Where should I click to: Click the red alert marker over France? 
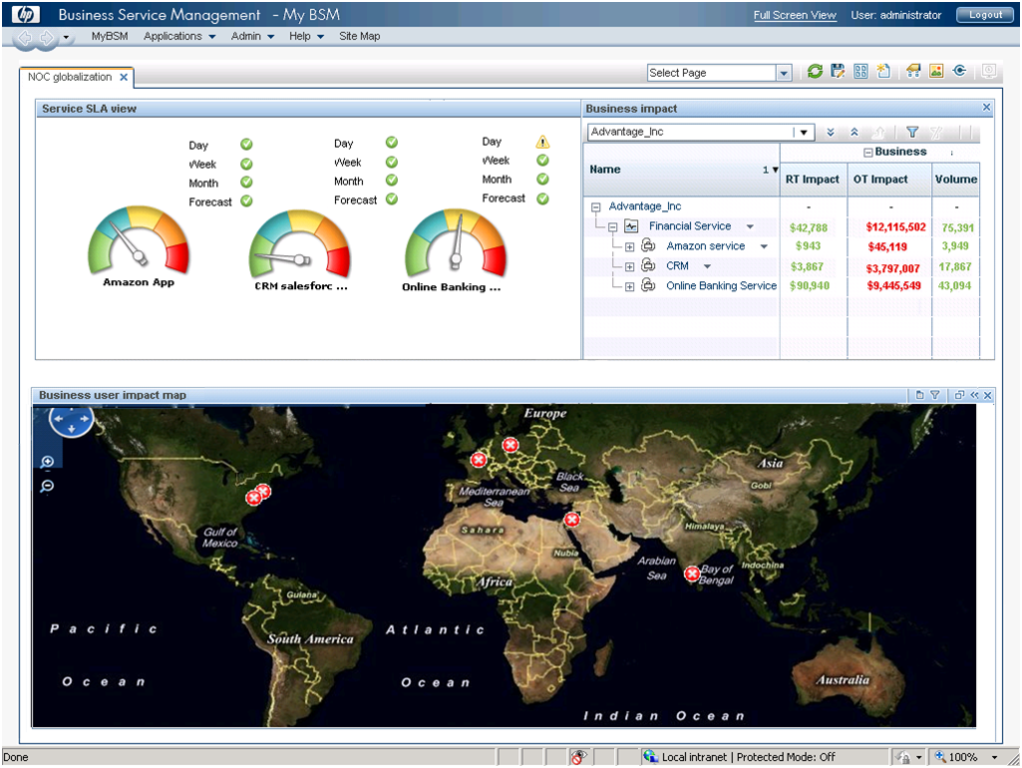[479, 459]
